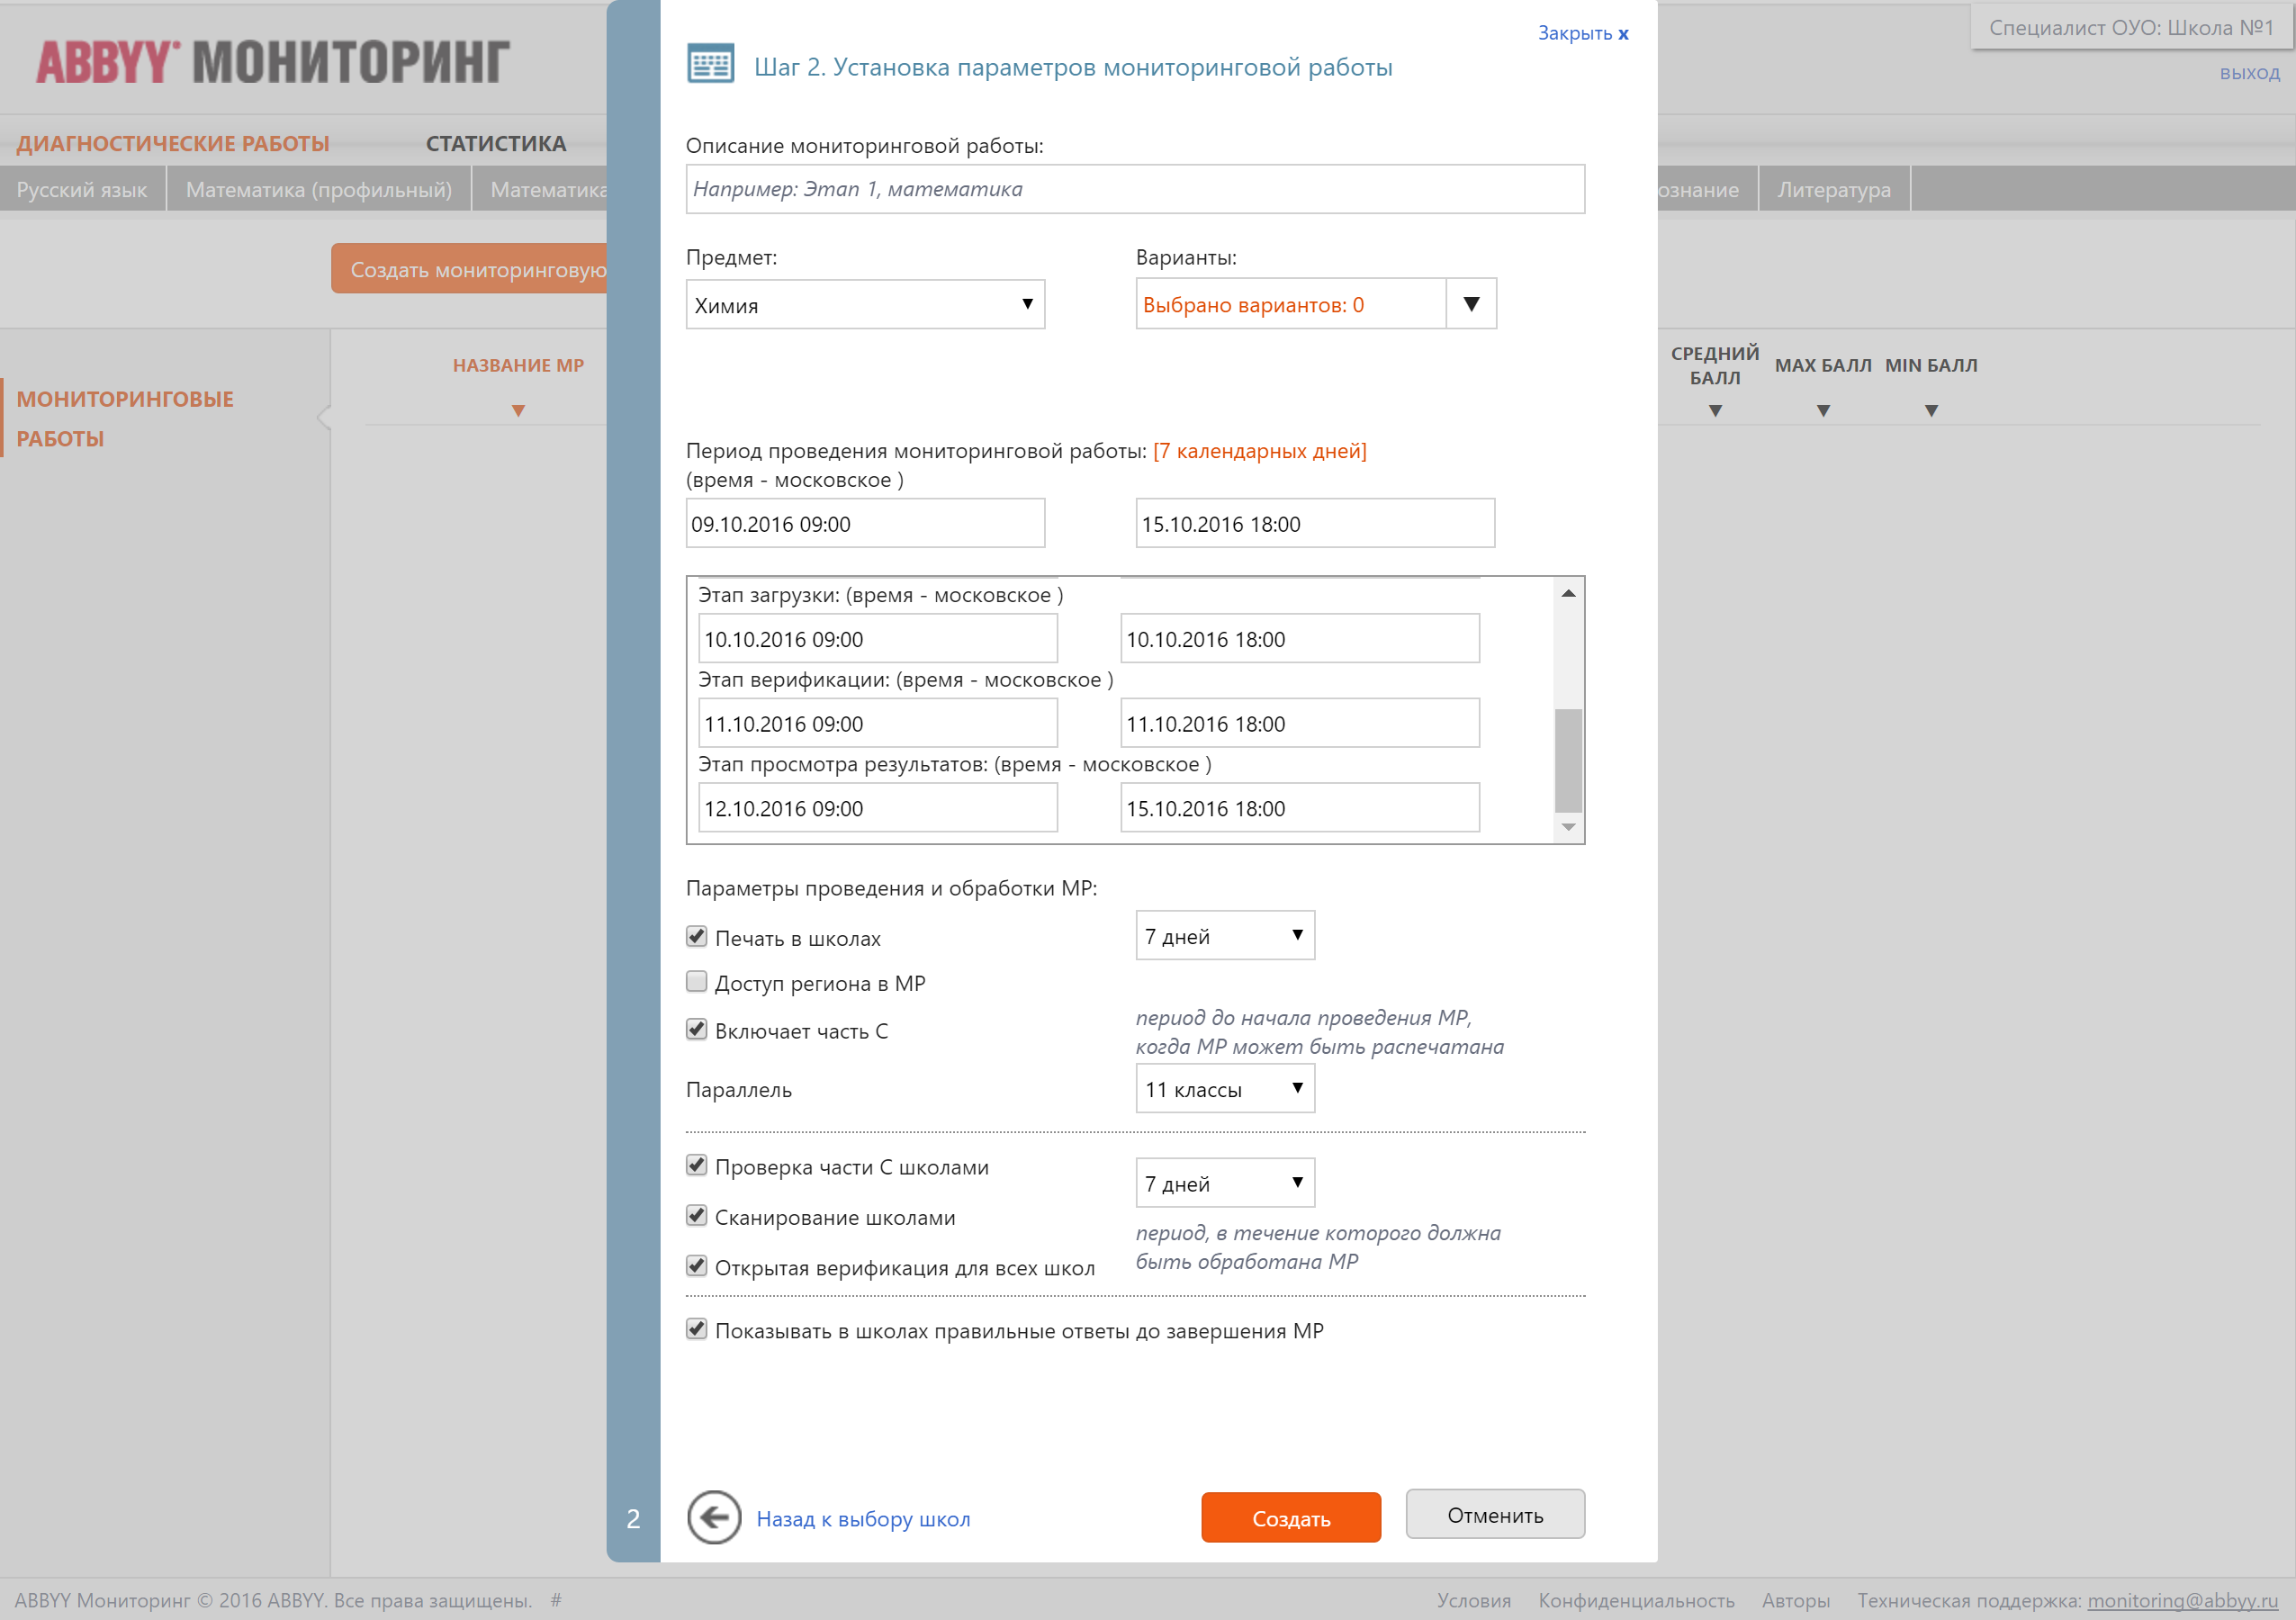
Task: Open Параллель dropdown showing 11 классы
Action: [x=1224, y=1089]
